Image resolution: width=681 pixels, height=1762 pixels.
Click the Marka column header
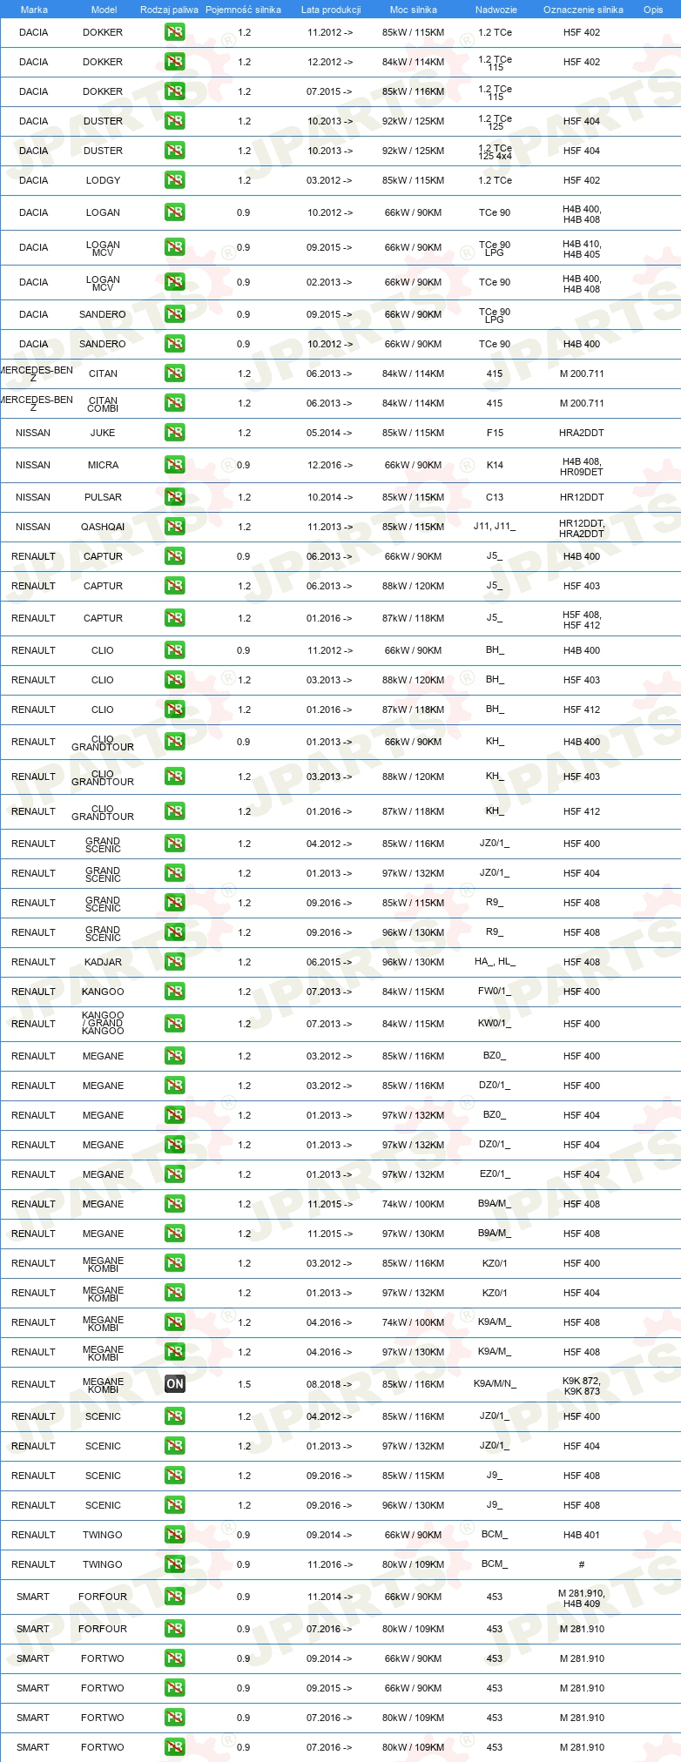point(34,10)
